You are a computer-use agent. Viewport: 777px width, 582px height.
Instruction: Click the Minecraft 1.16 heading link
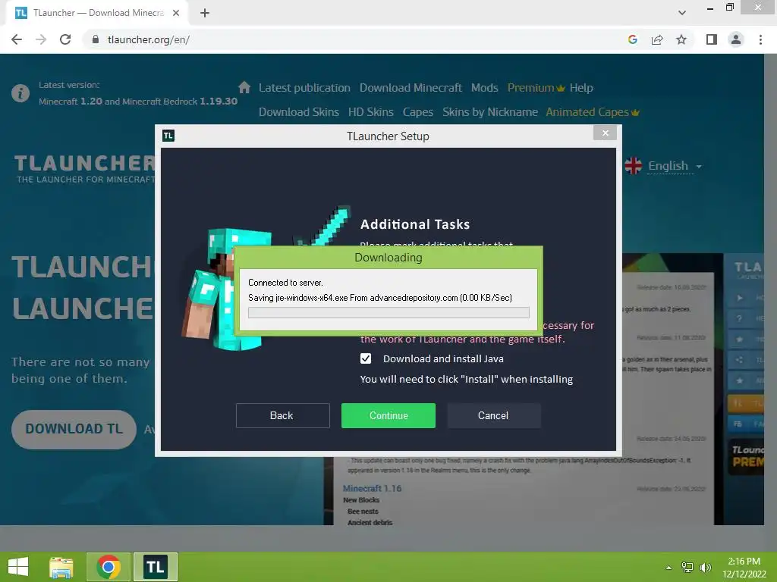click(372, 488)
